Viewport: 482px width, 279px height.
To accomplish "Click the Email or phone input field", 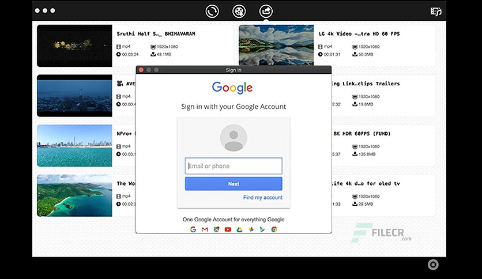I will [x=234, y=166].
